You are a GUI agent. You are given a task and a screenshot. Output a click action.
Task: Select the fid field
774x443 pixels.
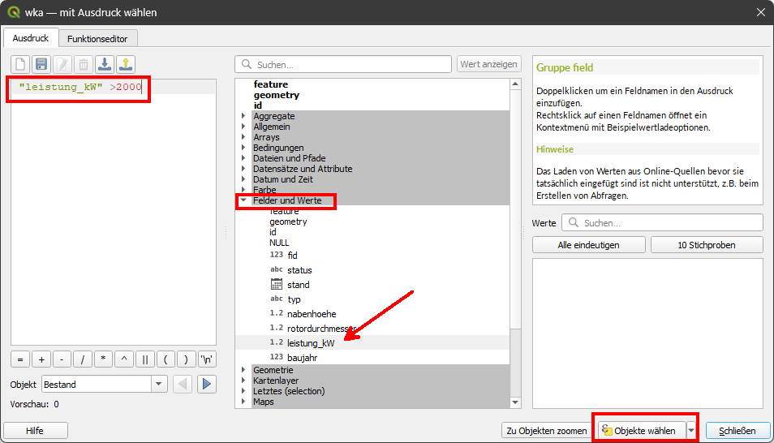tap(292, 256)
